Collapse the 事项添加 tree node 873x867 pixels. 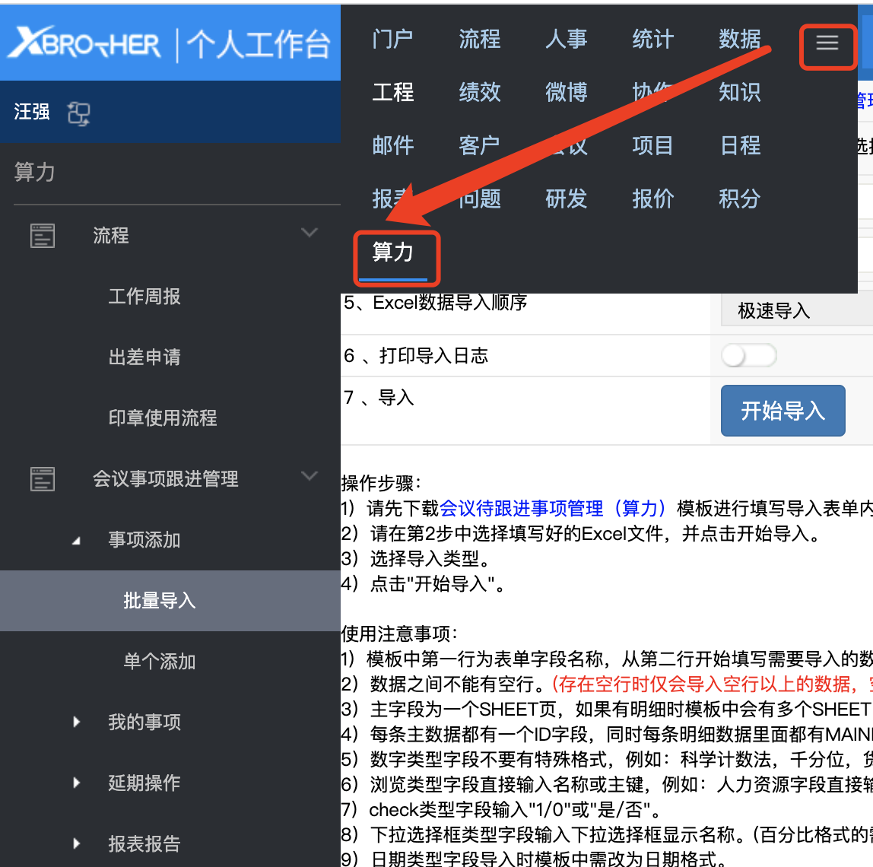tap(76, 541)
